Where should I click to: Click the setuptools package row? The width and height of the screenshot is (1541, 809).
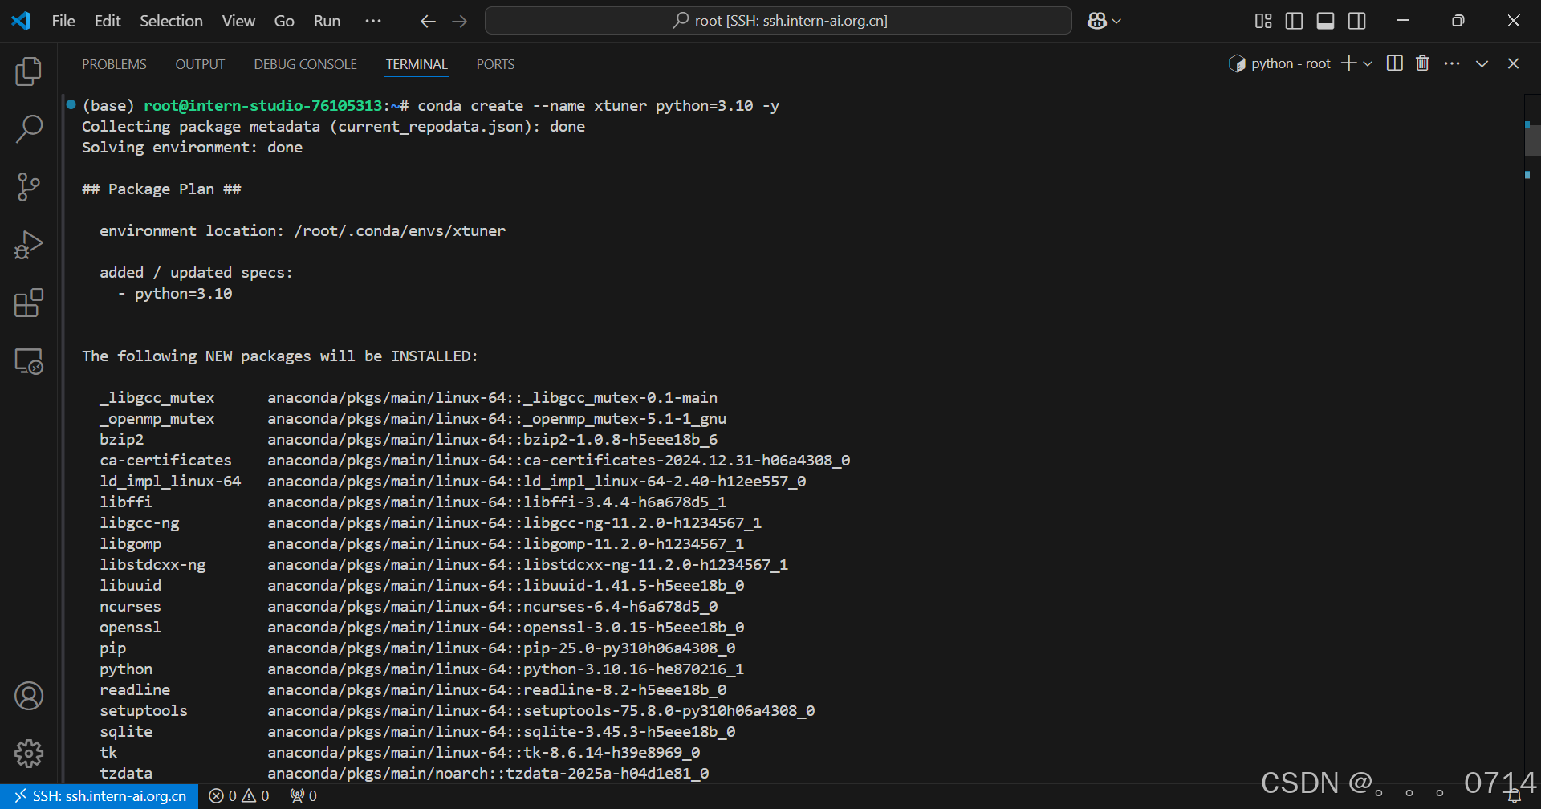(457, 711)
